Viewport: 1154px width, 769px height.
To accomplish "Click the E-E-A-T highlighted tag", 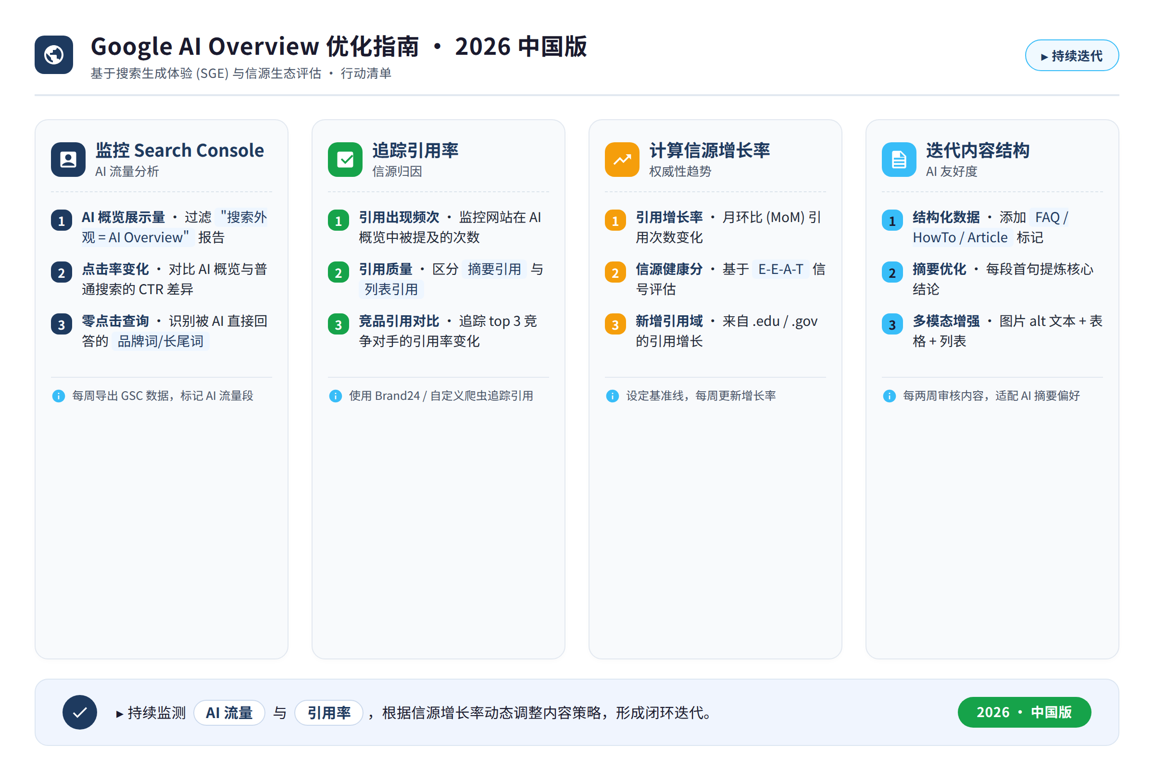I will (780, 269).
